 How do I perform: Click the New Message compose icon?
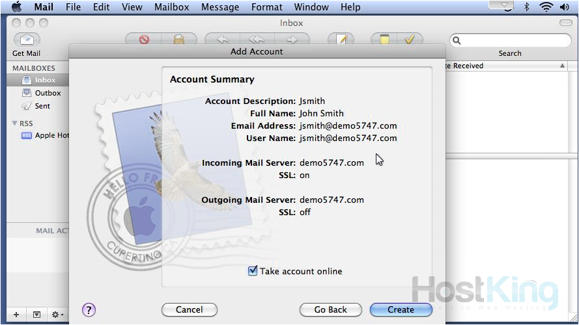tap(341, 40)
